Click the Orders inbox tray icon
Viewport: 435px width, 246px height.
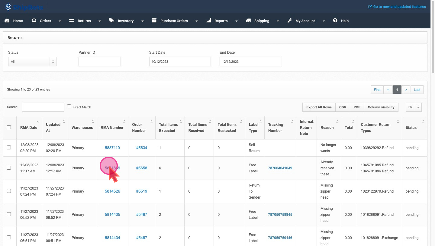click(34, 21)
